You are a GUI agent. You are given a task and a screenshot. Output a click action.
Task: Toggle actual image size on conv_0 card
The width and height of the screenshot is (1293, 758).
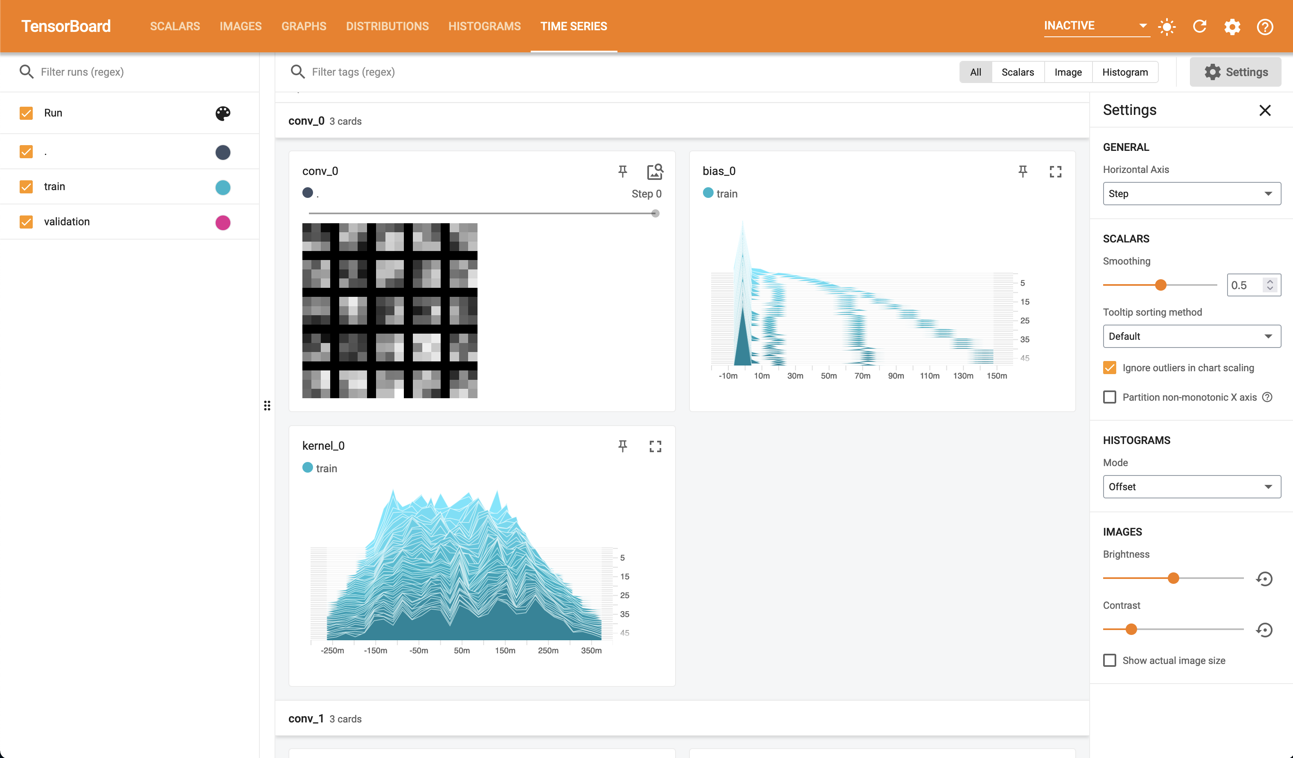[x=655, y=171]
